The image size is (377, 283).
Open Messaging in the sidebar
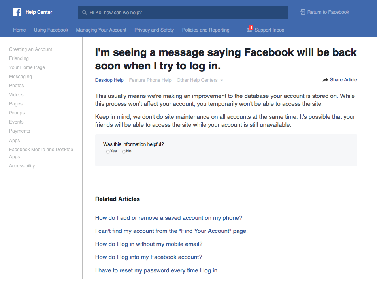click(x=21, y=77)
